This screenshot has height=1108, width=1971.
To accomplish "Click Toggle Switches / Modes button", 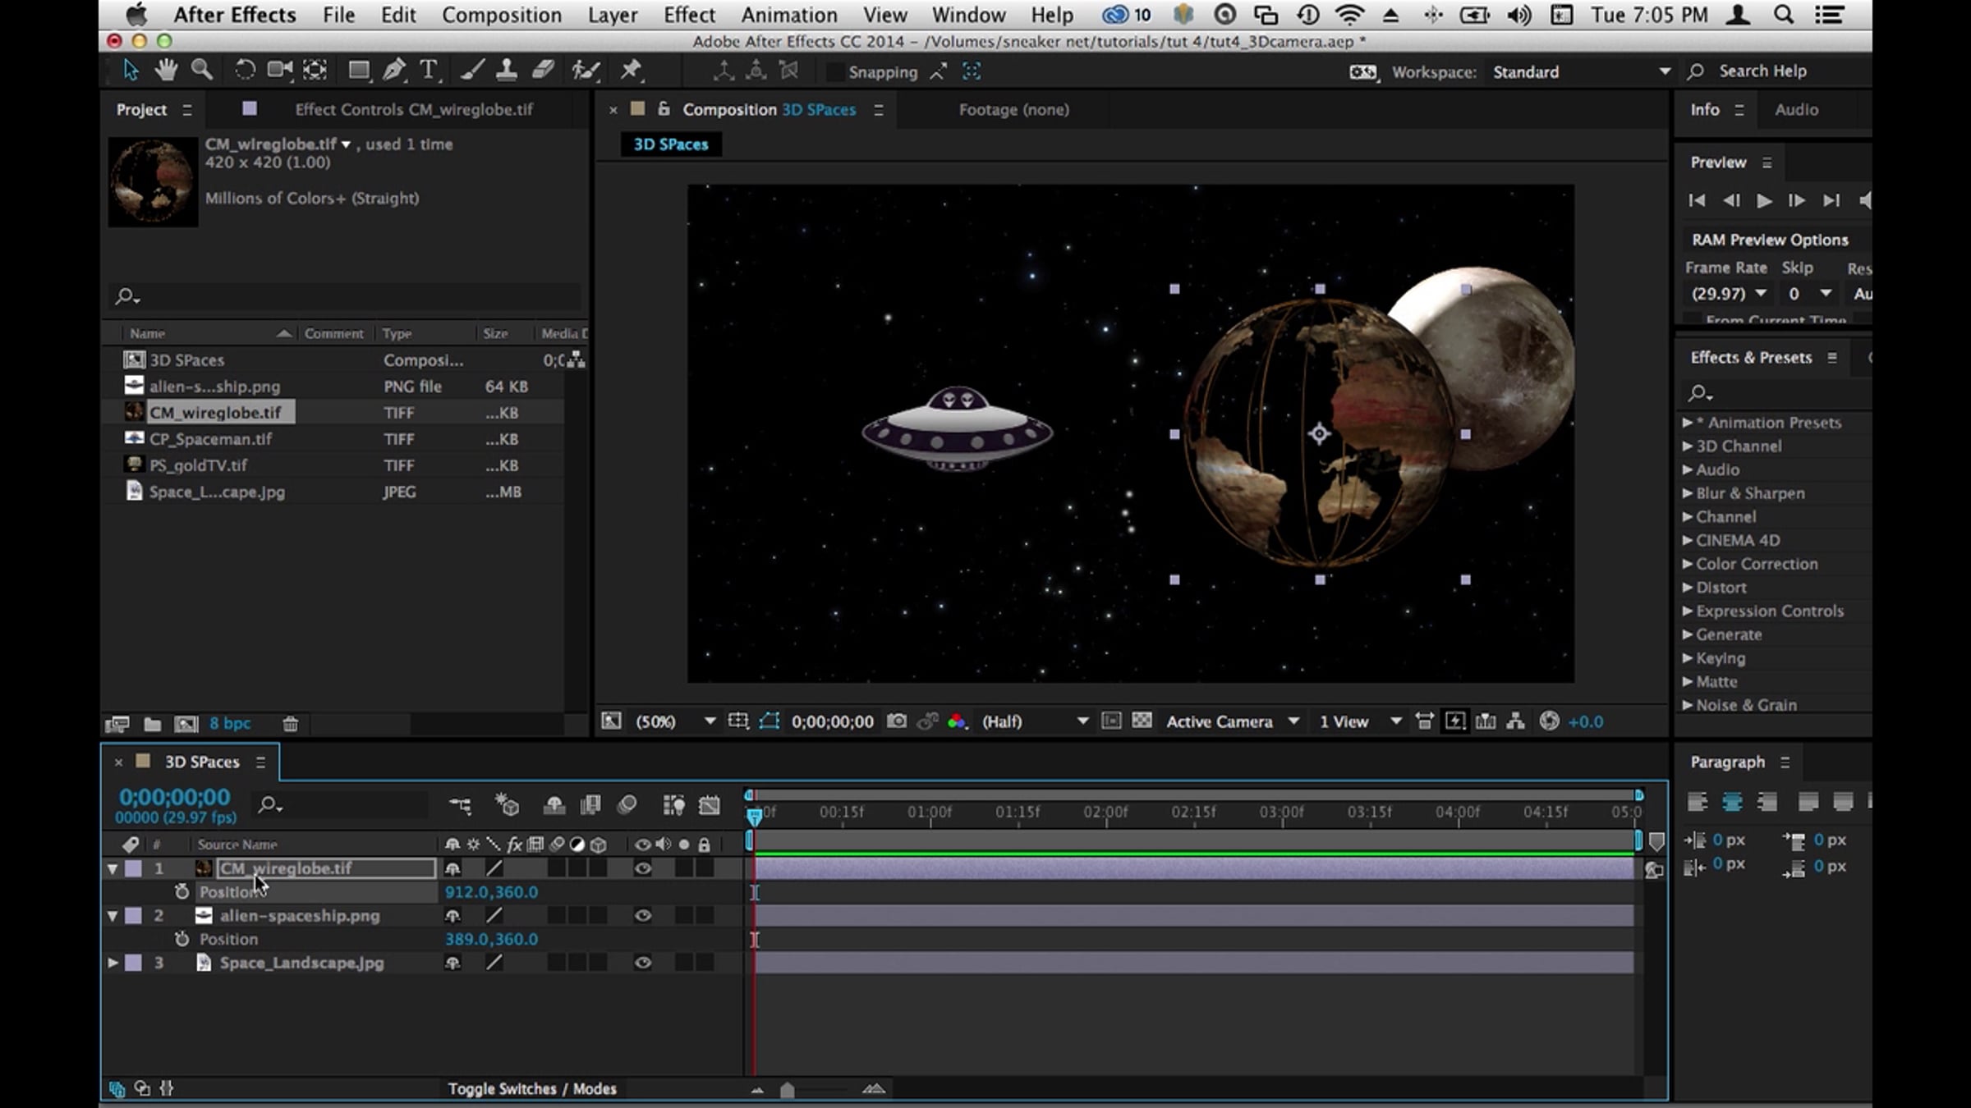I will point(532,1089).
